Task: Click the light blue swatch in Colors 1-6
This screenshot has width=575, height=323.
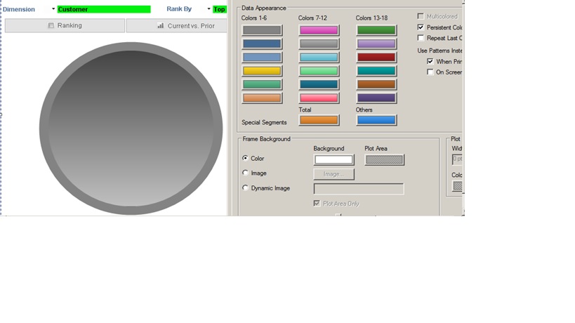Action: pos(262,57)
